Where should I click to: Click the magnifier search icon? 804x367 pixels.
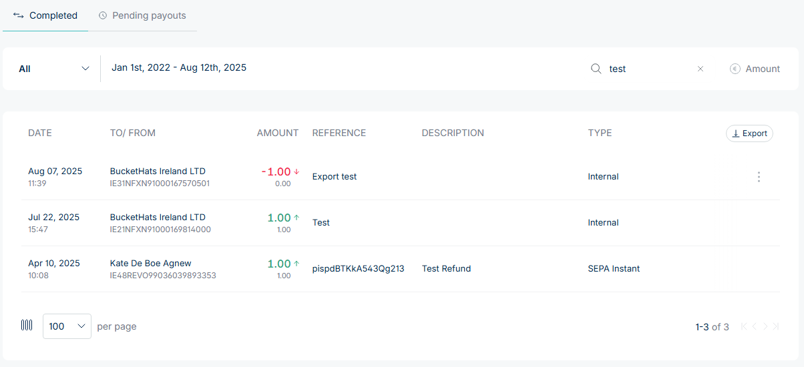click(x=596, y=69)
